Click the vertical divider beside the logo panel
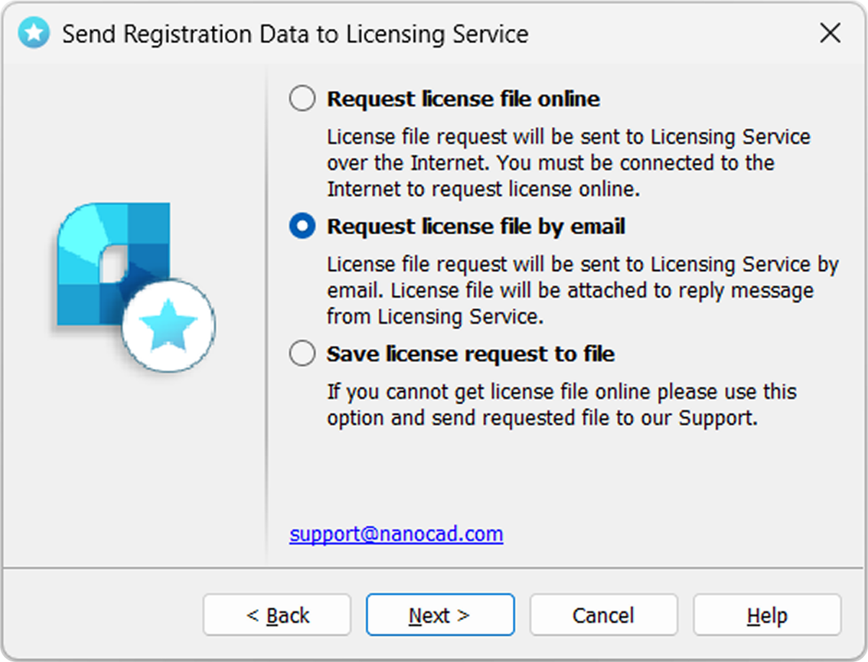The width and height of the screenshot is (868, 662). click(x=266, y=315)
